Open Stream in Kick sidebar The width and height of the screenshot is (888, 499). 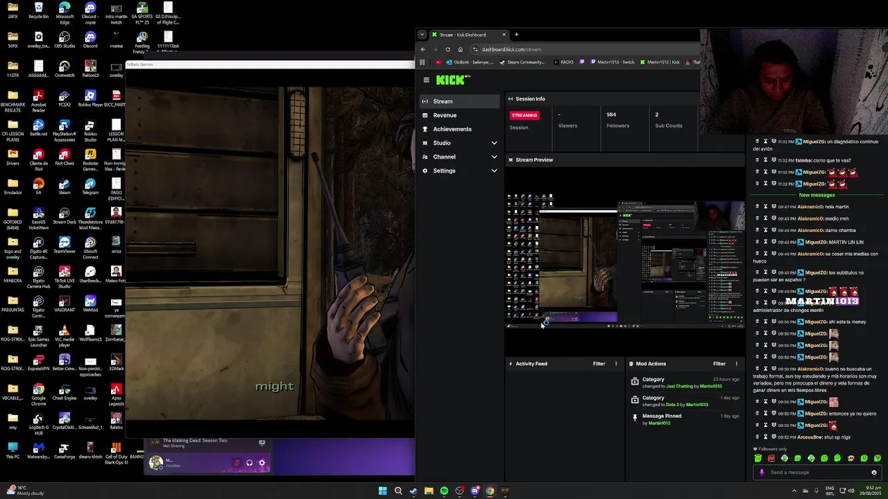[459, 101]
